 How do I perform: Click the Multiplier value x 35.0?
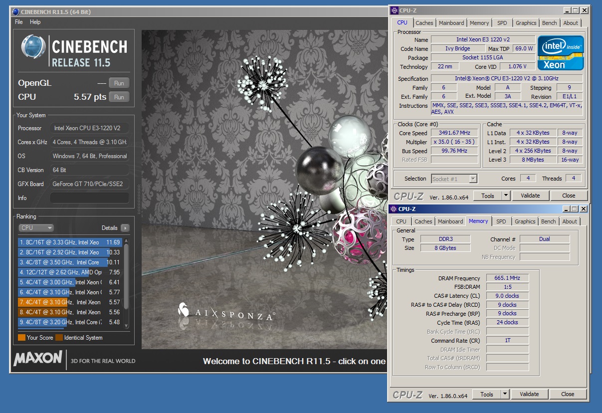tap(454, 142)
